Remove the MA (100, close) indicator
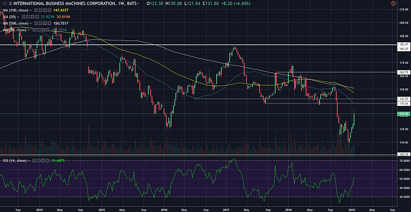Viewport: 411px width, 212px height. point(50,10)
